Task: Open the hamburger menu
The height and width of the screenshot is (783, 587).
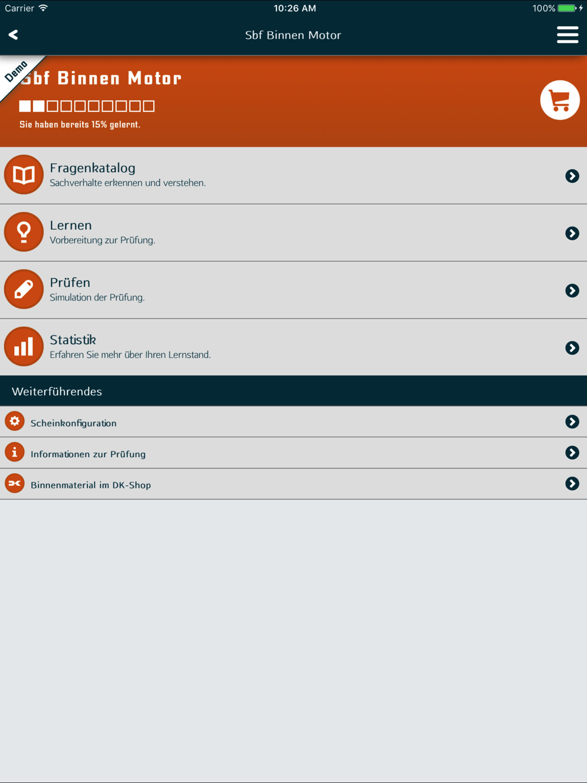Action: [568, 35]
